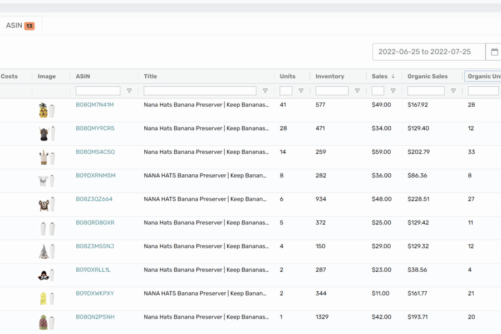Click product image for B08QRD8GXR

tap(47, 228)
